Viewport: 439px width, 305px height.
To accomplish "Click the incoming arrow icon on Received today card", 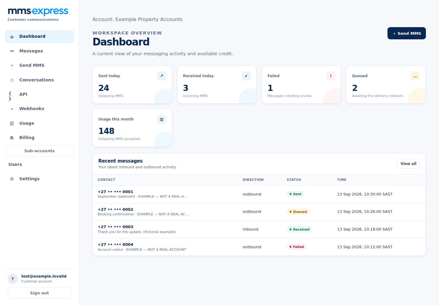I will pyautogui.click(x=246, y=76).
